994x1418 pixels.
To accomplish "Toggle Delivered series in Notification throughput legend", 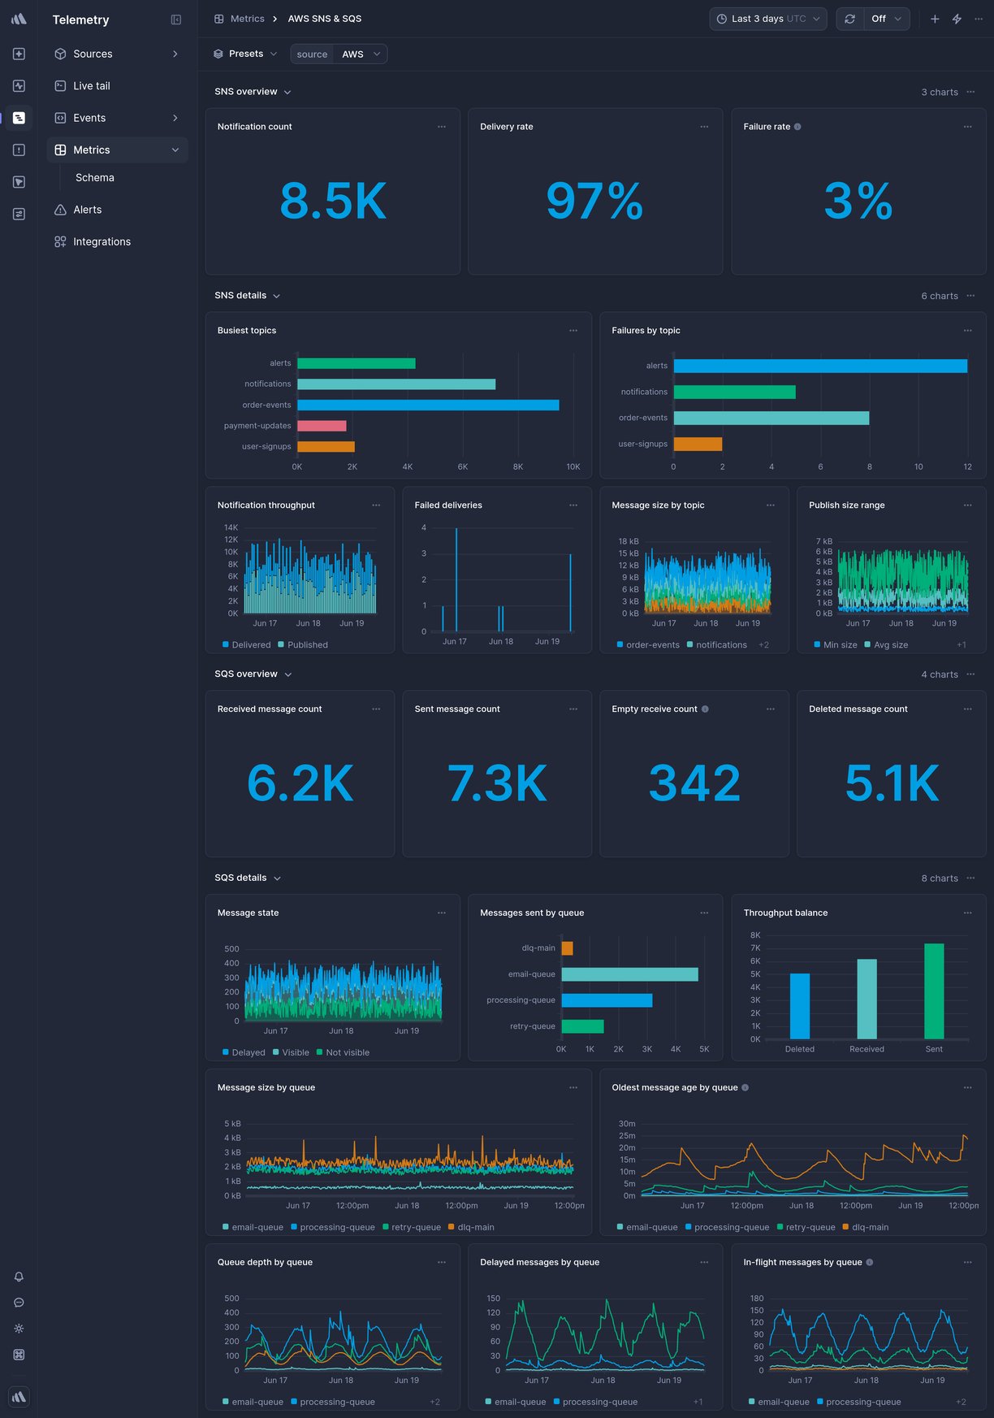I will click(247, 645).
